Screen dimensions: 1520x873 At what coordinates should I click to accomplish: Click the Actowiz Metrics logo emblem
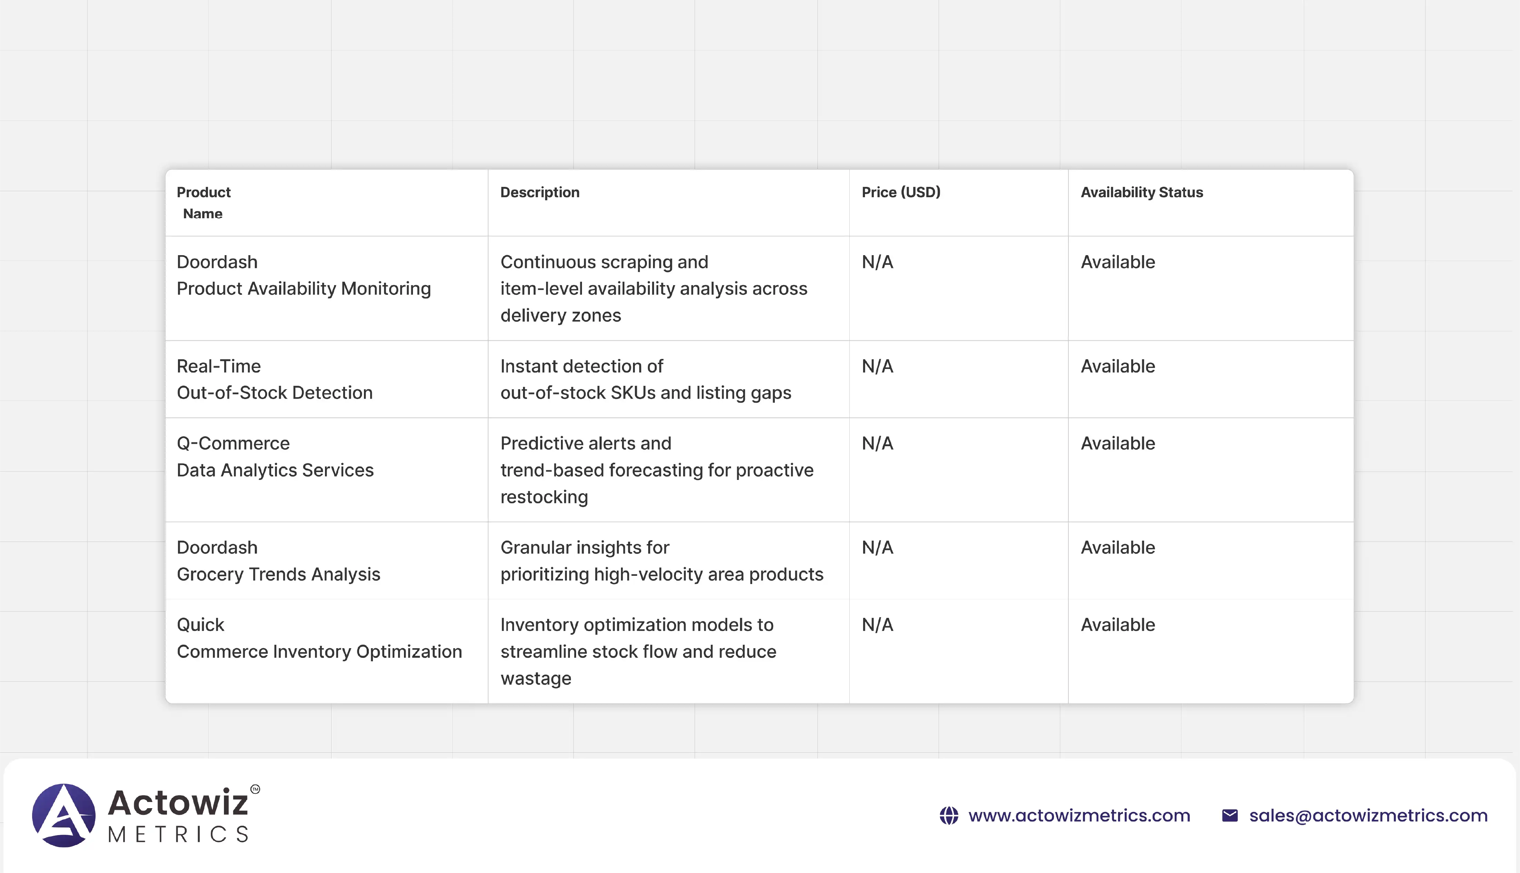(x=63, y=815)
